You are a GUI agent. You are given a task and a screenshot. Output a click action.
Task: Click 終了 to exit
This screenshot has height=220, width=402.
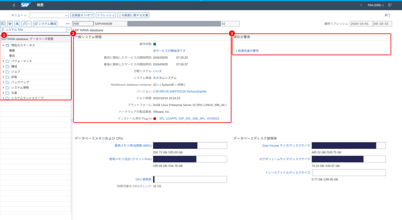(x=387, y=15)
